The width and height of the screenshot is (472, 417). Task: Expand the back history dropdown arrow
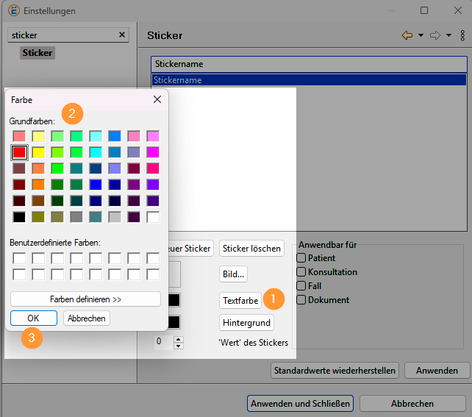[421, 35]
